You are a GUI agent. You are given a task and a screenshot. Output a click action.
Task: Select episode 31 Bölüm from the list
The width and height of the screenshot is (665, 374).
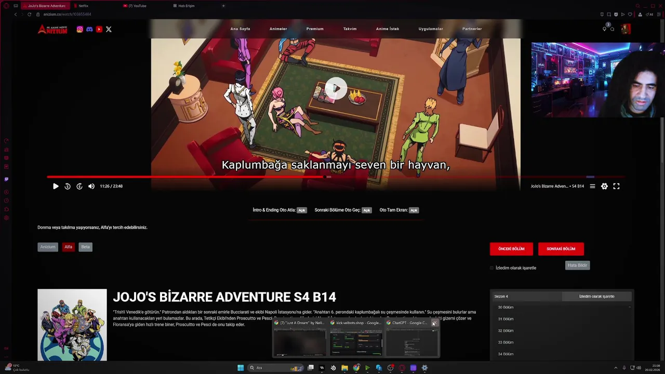tap(506, 319)
